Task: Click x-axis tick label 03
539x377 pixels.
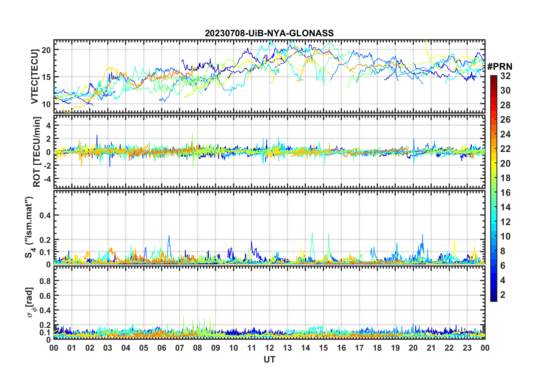Action: pyautogui.click(x=108, y=348)
